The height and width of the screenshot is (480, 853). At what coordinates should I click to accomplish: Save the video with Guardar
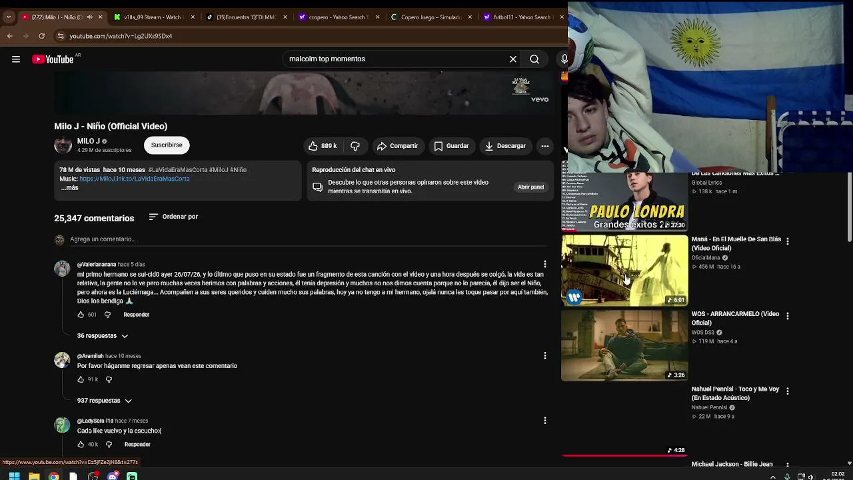click(451, 146)
